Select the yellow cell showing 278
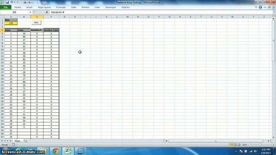The image size is (276, 155). pyautogui.click(x=11, y=23)
